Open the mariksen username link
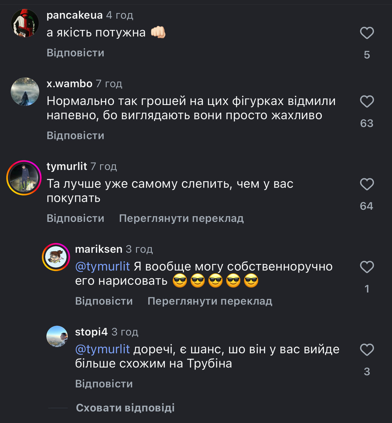 pos(99,249)
